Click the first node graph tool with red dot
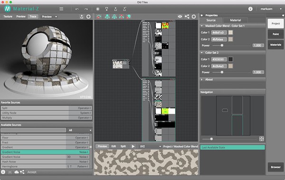 tap(99, 17)
